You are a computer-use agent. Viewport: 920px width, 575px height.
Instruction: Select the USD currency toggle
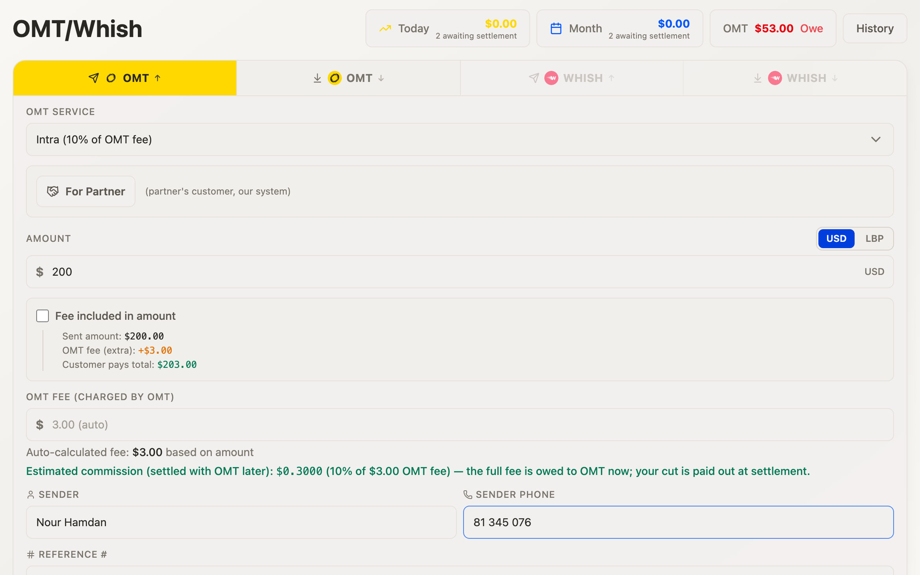[837, 239]
